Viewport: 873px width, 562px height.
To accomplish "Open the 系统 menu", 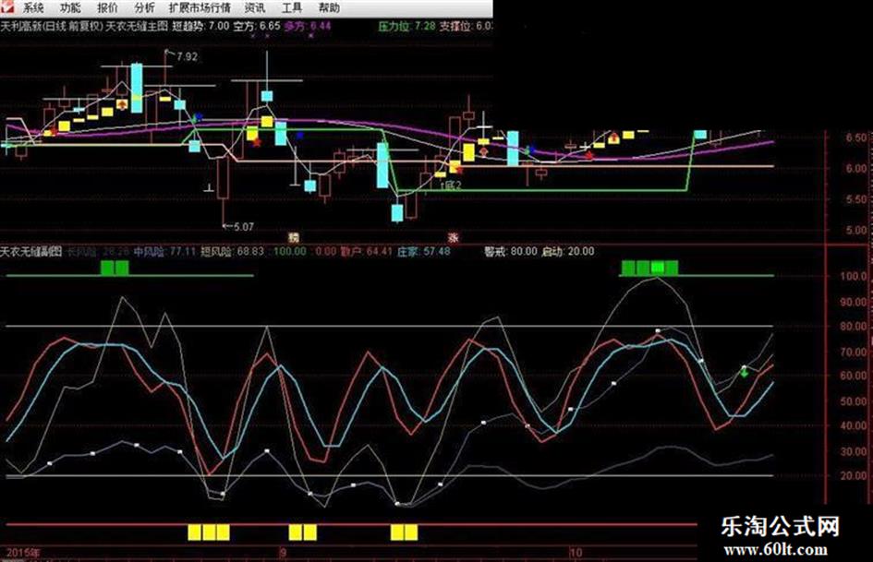I will pyautogui.click(x=34, y=7).
